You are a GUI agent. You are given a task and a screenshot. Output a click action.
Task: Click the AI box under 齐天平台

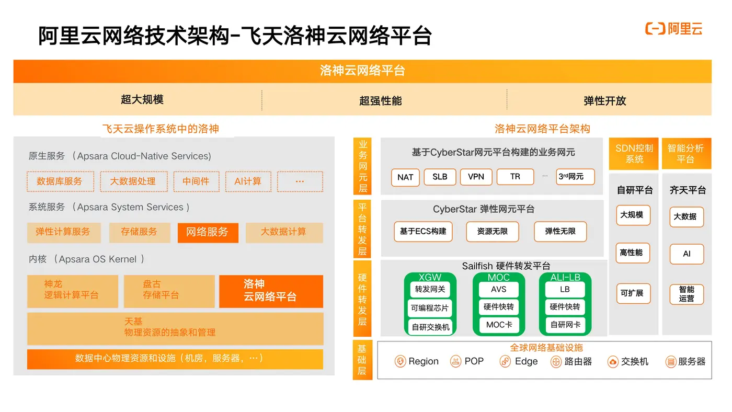tap(687, 254)
